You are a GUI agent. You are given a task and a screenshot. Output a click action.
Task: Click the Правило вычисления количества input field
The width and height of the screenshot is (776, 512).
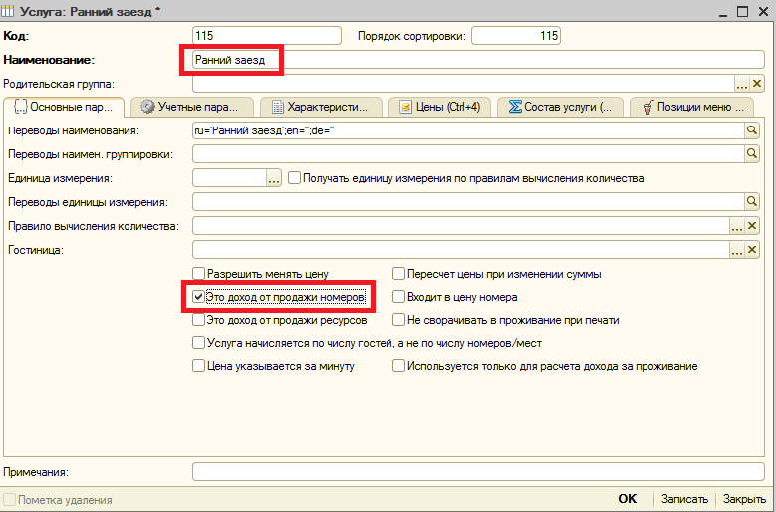coord(461,226)
